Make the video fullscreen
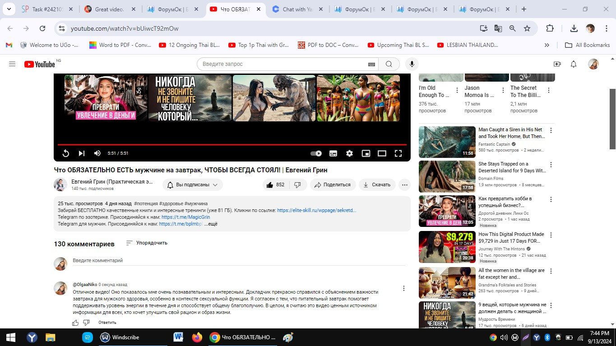 coord(398,153)
